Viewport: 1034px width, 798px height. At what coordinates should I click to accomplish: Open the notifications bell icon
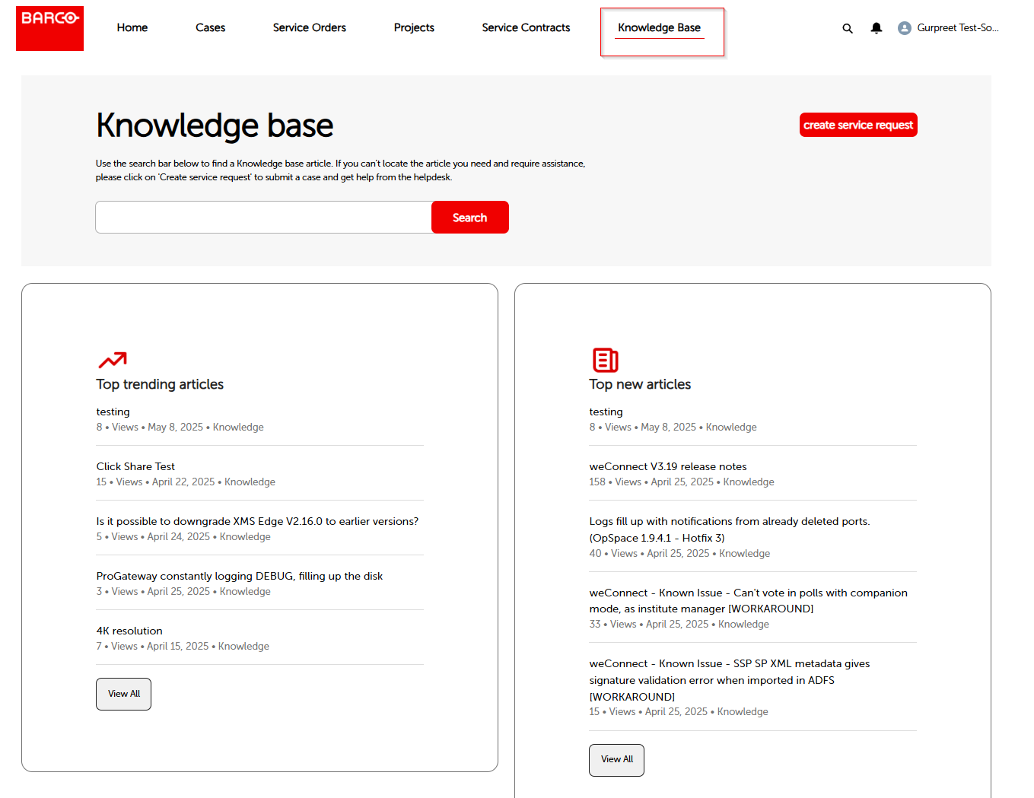pos(876,28)
